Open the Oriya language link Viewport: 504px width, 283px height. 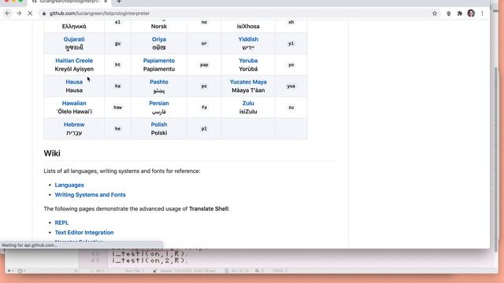tap(159, 39)
